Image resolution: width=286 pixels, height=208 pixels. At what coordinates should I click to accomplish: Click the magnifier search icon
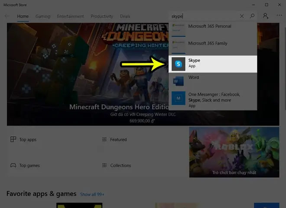[252, 16]
